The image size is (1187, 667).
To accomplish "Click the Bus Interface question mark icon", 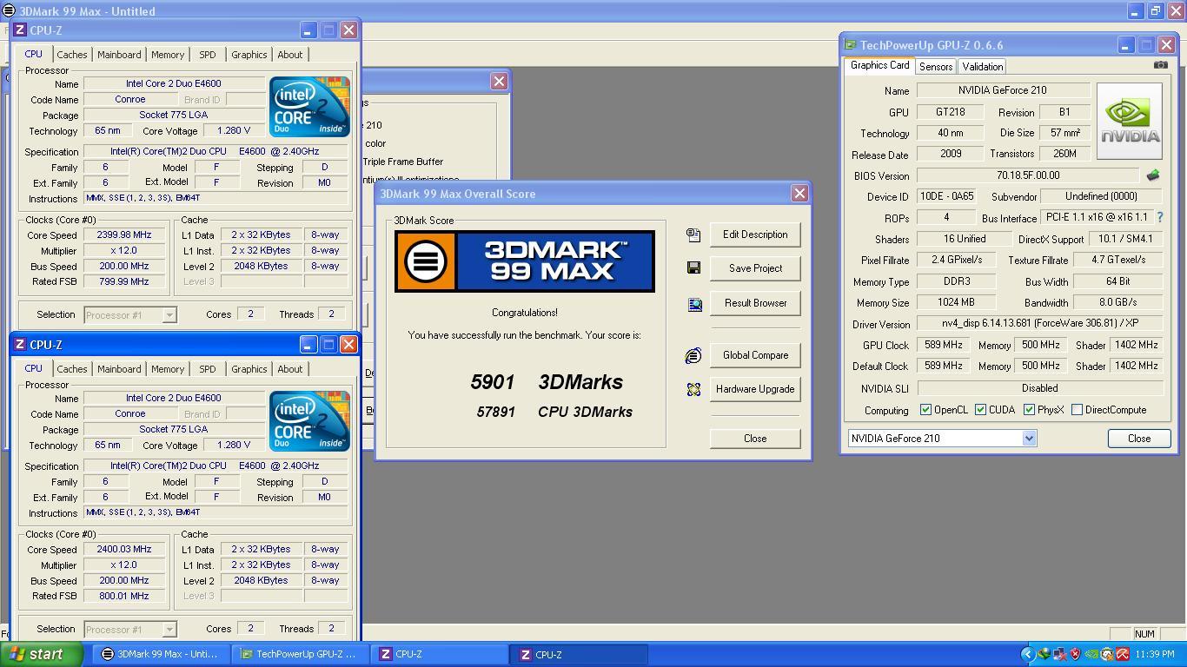I will click(1159, 217).
